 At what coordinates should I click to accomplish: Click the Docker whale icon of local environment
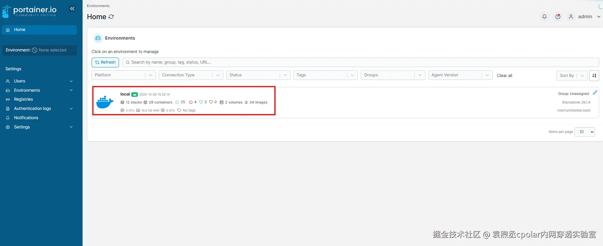(105, 102)
